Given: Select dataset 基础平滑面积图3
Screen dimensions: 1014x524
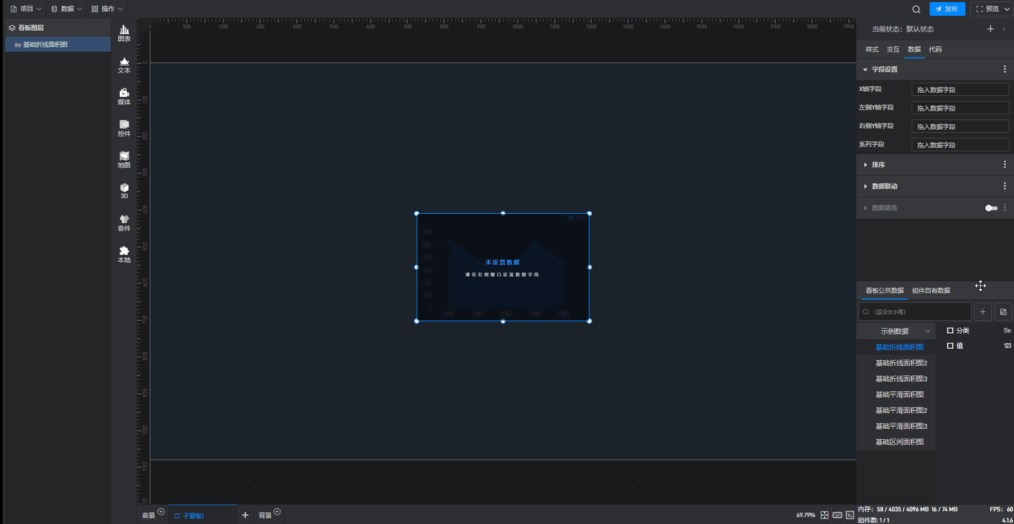Looking at the screenshot, I should tap(901, 426).
